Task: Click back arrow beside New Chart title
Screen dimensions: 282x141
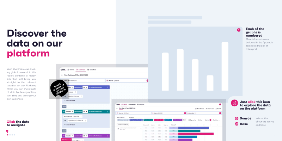Action: click(117, 109)
